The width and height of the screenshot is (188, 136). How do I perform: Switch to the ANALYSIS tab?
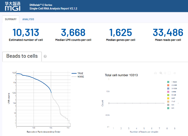coord(28,19)
